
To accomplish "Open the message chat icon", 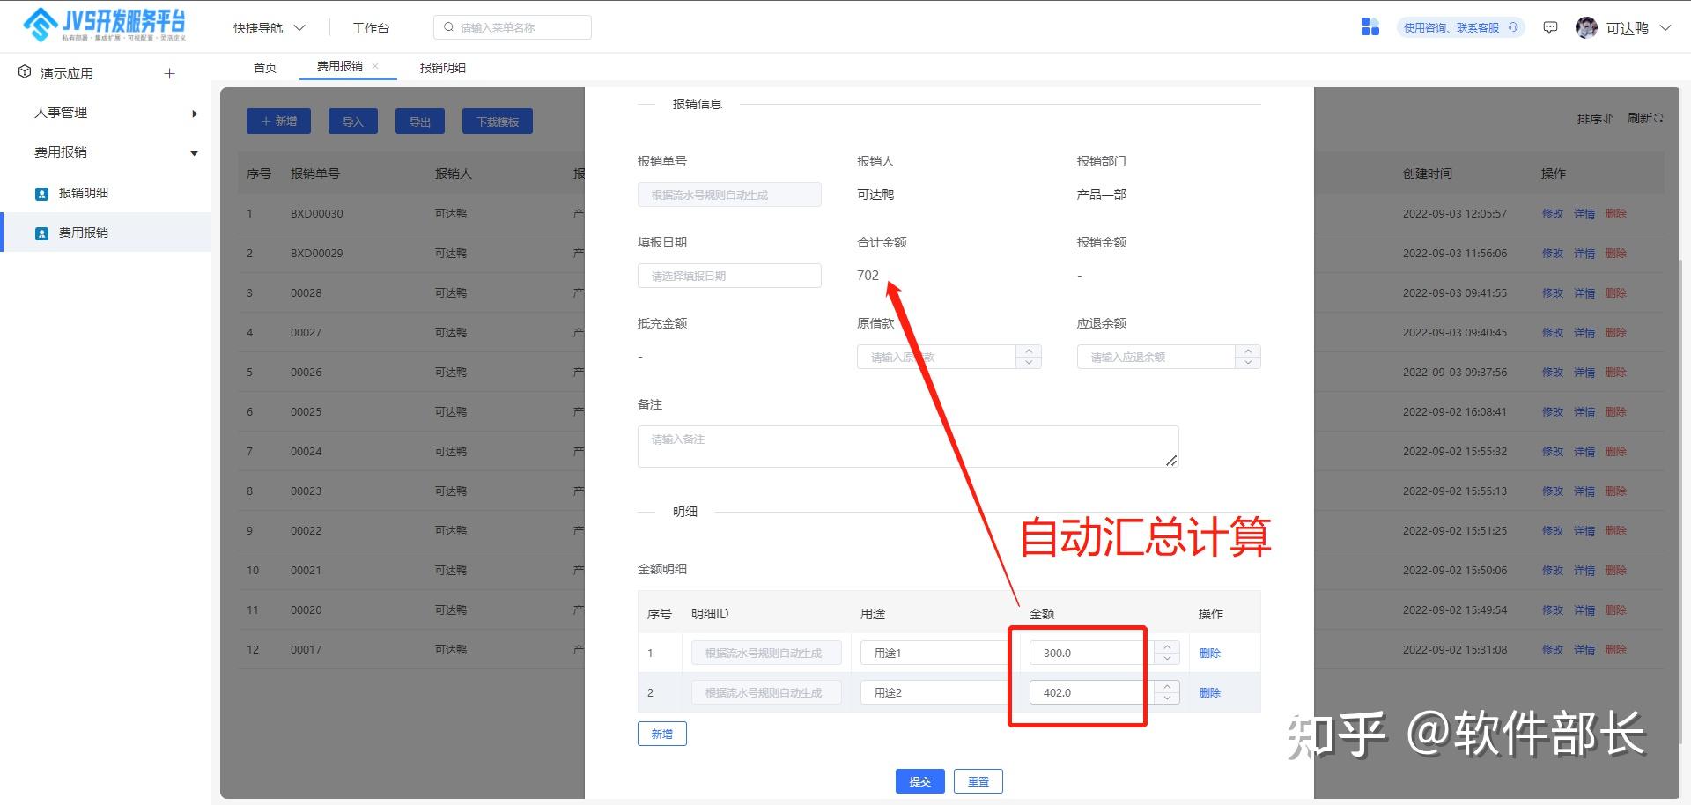I will click(1550, 28).
